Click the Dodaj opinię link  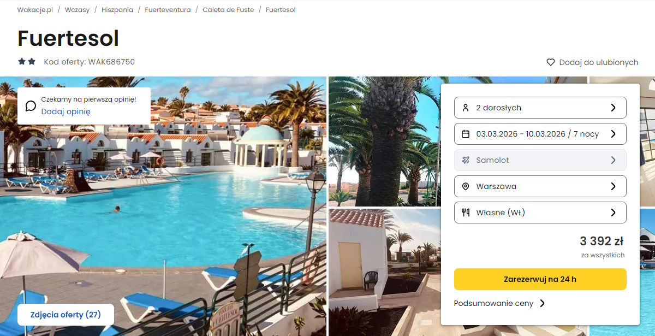coord(65,111)
